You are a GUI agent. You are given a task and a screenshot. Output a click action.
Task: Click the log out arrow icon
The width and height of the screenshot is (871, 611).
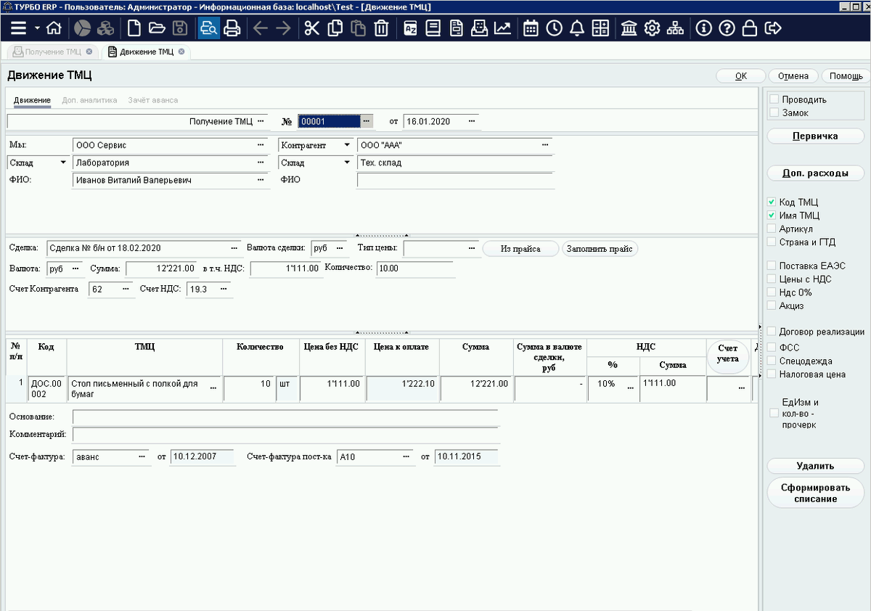pos(774,28)
